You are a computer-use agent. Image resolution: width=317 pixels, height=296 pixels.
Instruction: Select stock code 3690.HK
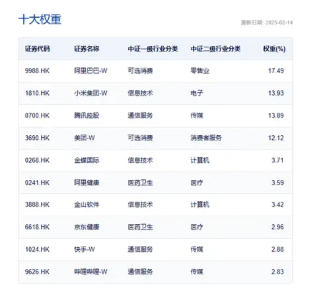click(37, 138)
